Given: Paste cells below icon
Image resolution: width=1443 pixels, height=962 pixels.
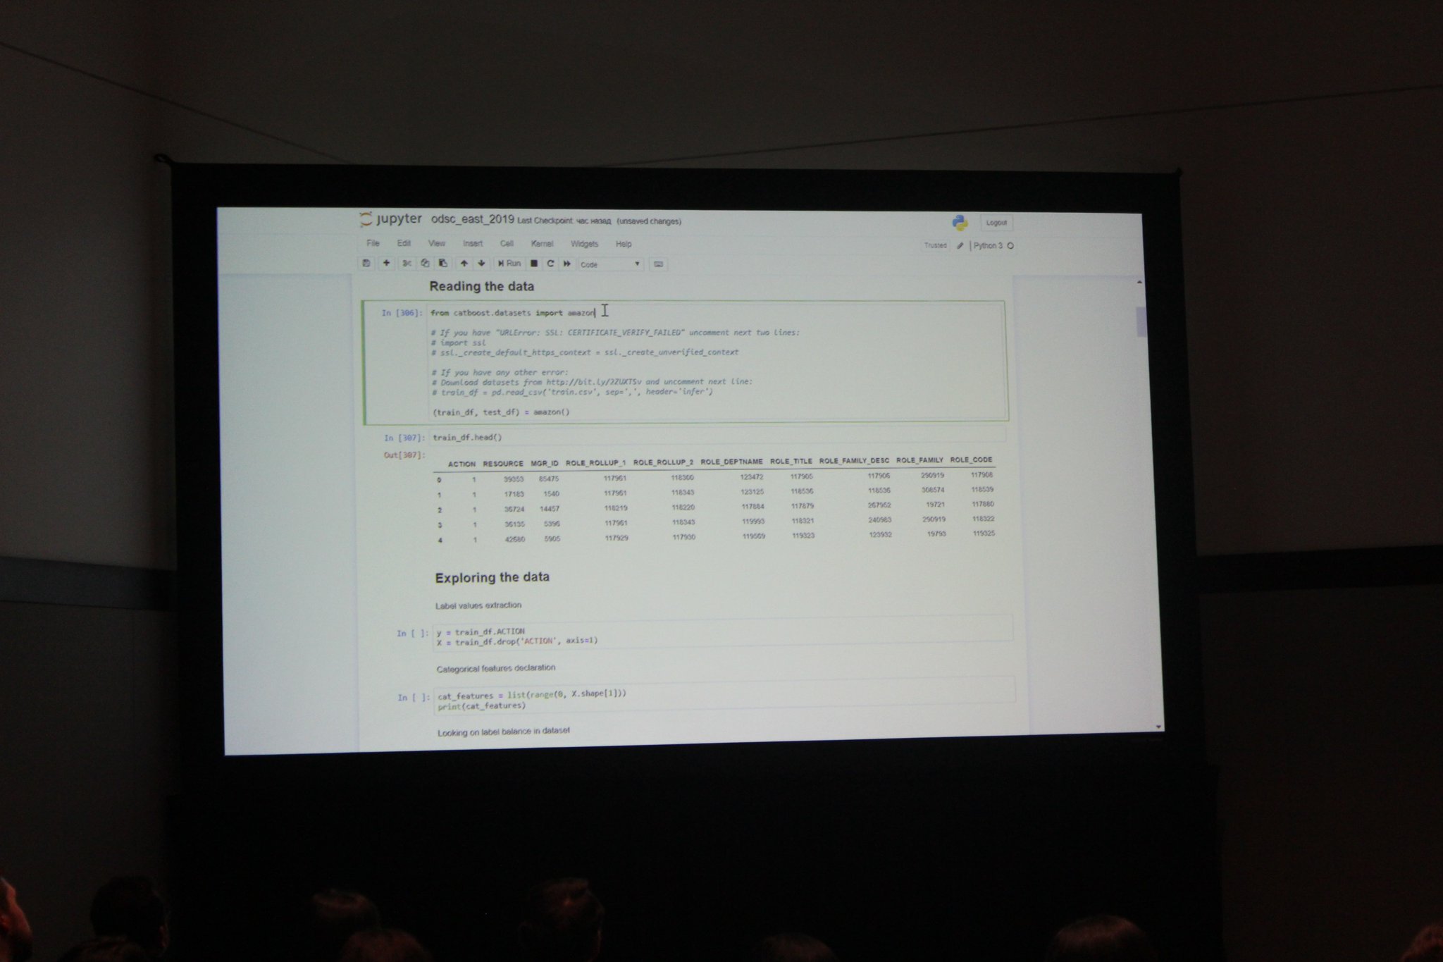Looking at the screenshot, I should (443, 264).
